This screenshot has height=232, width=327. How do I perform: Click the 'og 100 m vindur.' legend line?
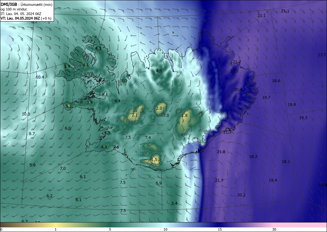pos(14,9)
